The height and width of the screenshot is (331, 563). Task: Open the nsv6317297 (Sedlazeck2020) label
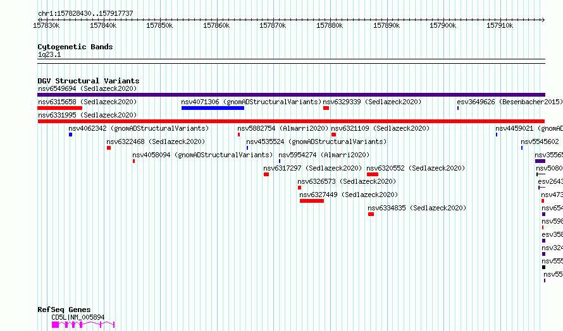312,168
